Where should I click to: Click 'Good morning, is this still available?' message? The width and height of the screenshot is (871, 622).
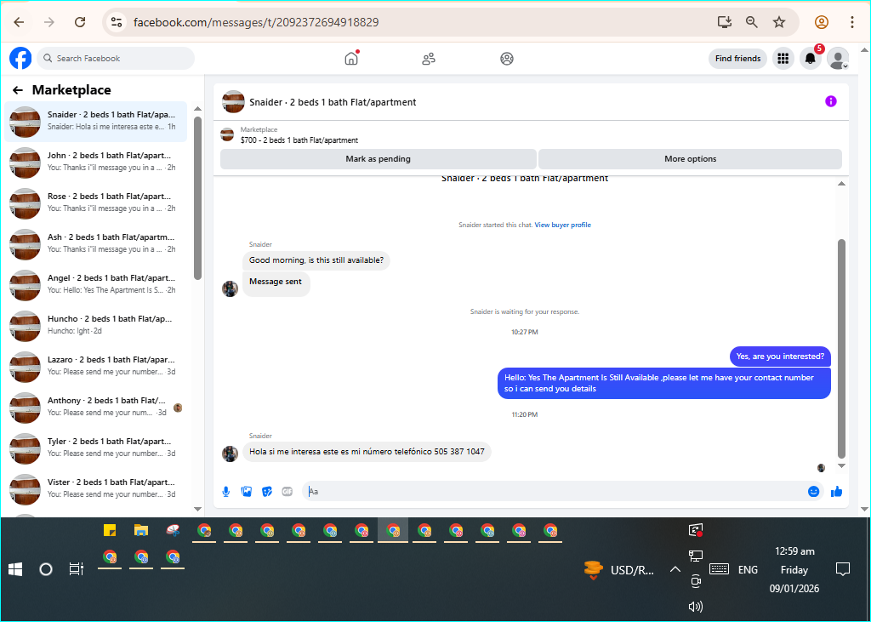[x=316, y=260]
